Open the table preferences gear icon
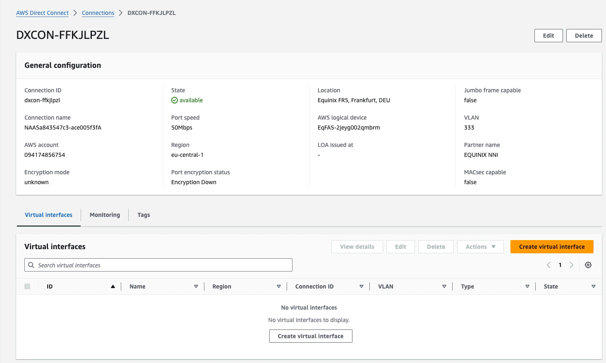 click(588, 265)
